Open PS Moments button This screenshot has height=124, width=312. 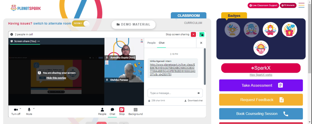(288, 5)
